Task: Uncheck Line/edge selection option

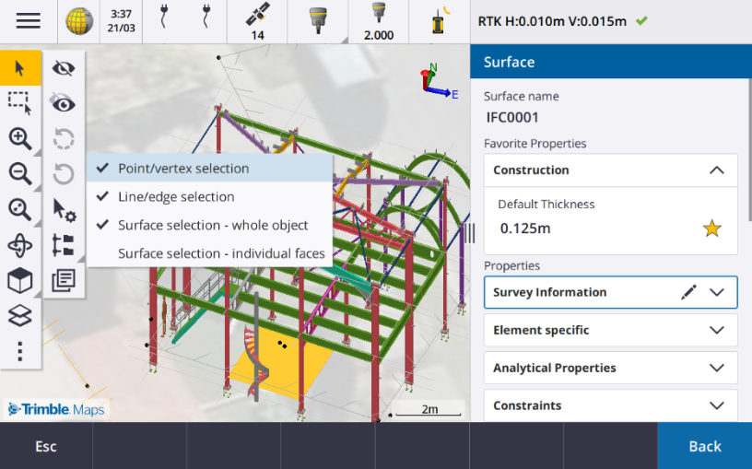Action: pyautogui.click(x=175, y=196)
